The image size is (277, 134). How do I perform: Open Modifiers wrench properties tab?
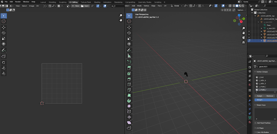250,100
